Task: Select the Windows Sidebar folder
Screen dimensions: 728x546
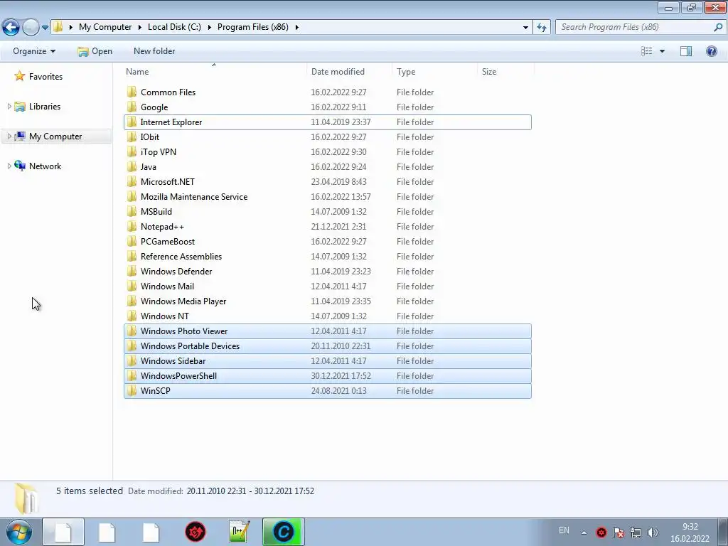Action: pos(327,360)
